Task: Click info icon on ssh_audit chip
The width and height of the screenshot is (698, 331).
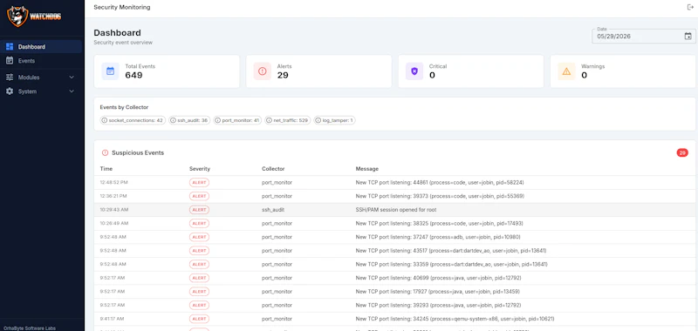Action: tap(173, 120)
